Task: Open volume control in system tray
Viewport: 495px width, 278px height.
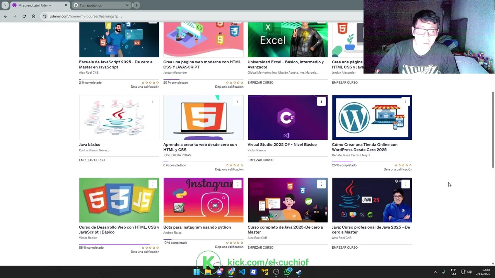Action: 469,272
